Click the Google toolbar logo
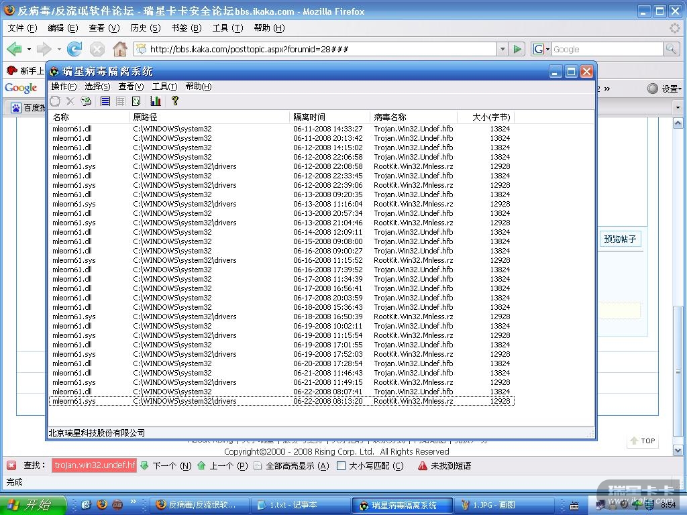This screenshot has height=515, width=687. 21,88
